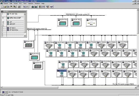
Task: Click the rack list up scroll arrow
Action: pos(25,14)
